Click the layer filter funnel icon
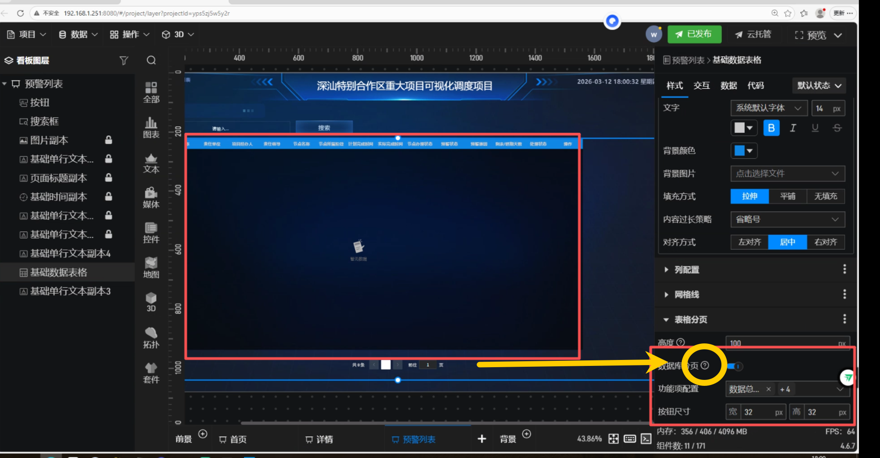This screenshot has height=458, width=880. tap(124, 60)
